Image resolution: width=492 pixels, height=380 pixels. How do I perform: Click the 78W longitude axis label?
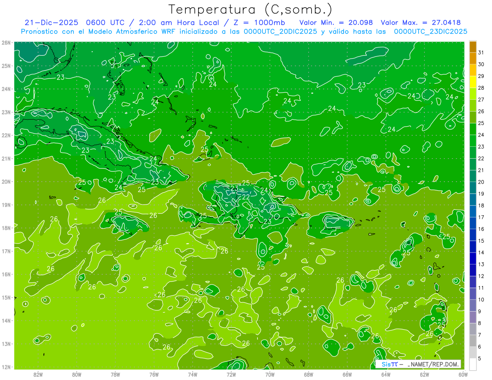(x=115, y=374)
